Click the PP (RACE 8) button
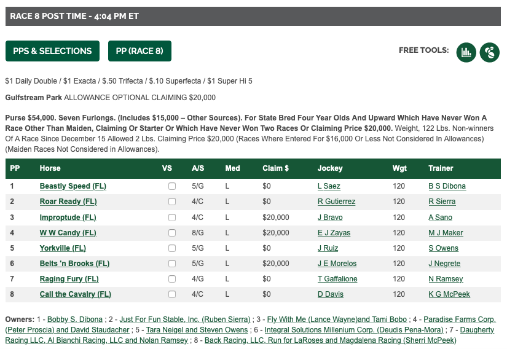Screen dimensions: 507x349 140,51
